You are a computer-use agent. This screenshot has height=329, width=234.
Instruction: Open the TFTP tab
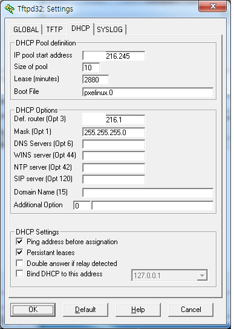(54, 29)
